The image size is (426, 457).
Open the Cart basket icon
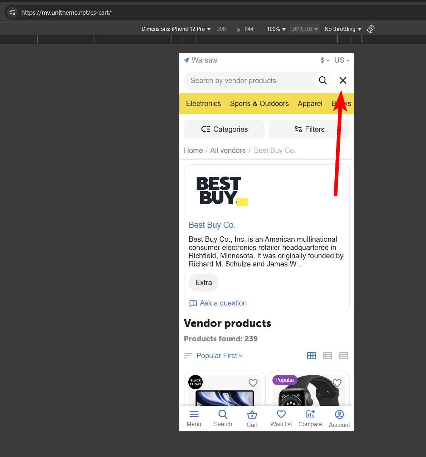click(x=252, y=415)
